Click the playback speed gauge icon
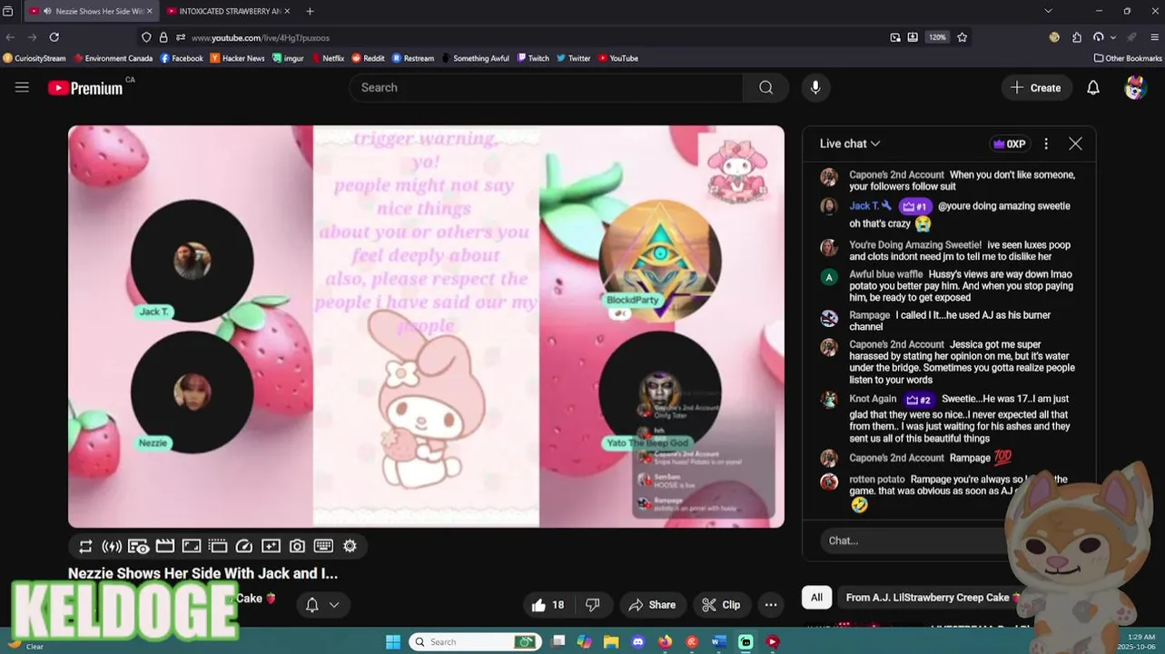 point(244,546)
